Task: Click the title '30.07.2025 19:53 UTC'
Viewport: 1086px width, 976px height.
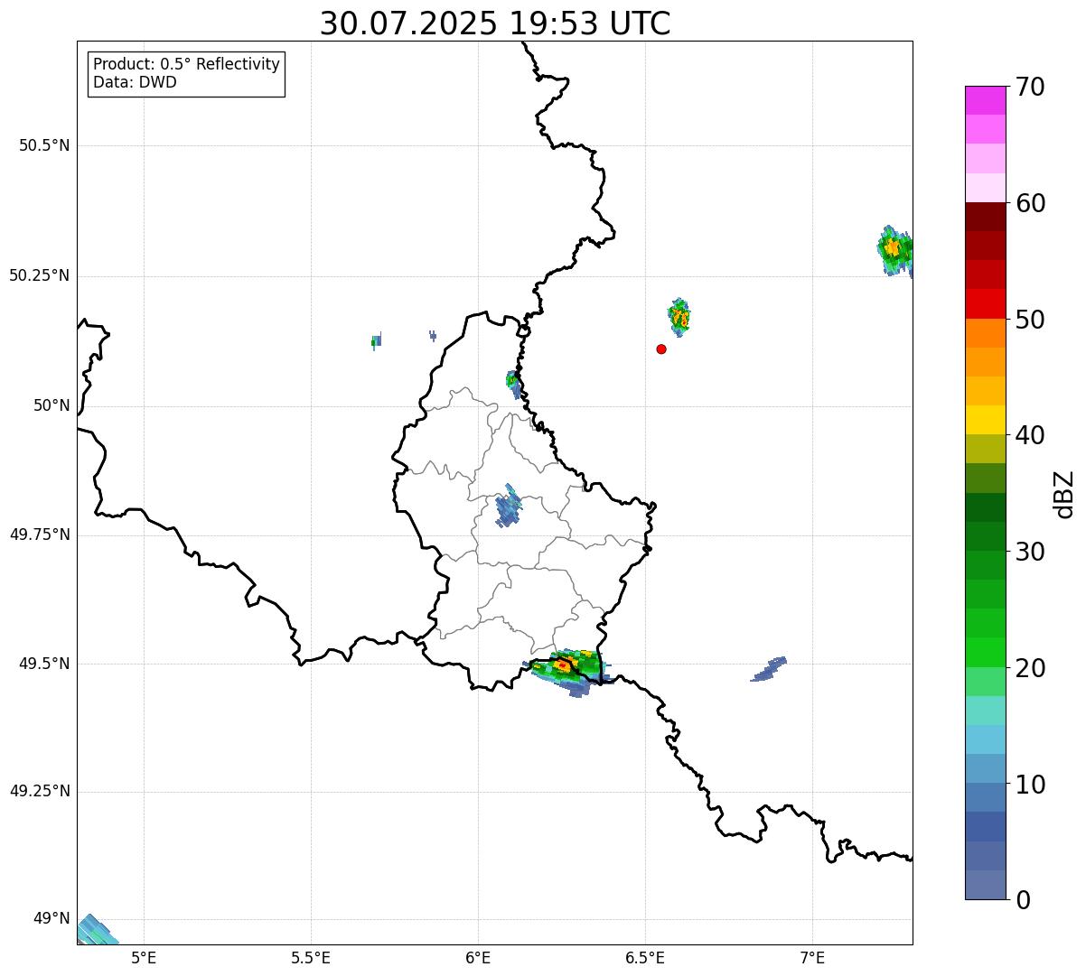Action: point(495,23)
